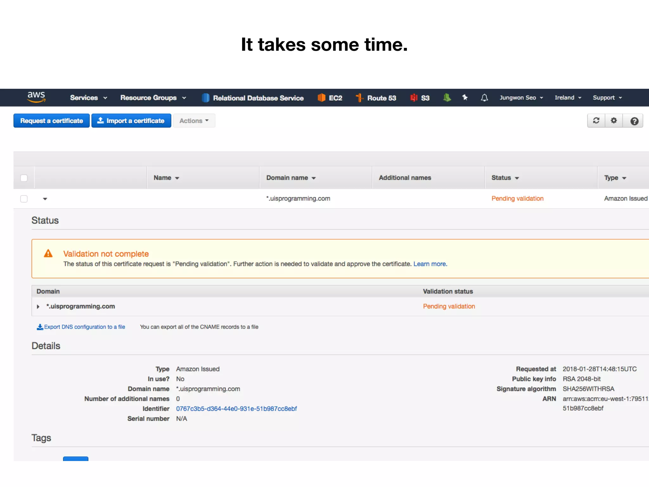Screen dimensions: 649x487
Task: Expand *.uisprogramming.com domain validation row
Action: (38, 307)
